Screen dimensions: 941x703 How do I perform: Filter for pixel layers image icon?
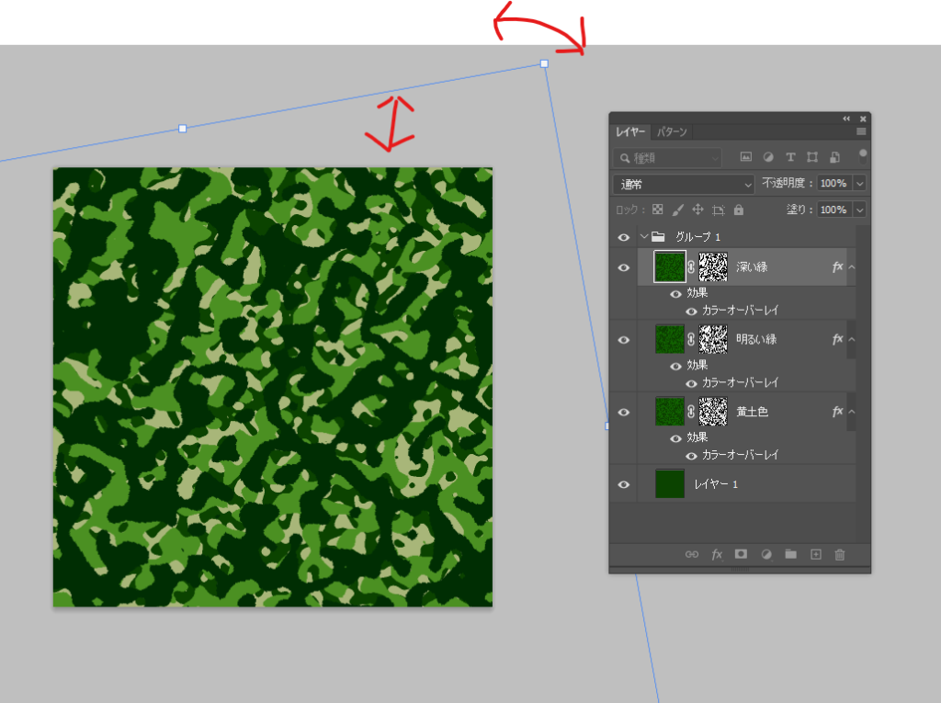(x=746, y=157)
